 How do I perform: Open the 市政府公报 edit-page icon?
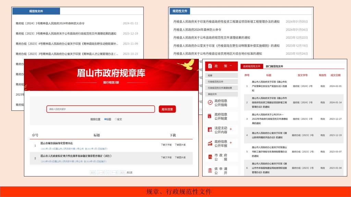point(210,157)
